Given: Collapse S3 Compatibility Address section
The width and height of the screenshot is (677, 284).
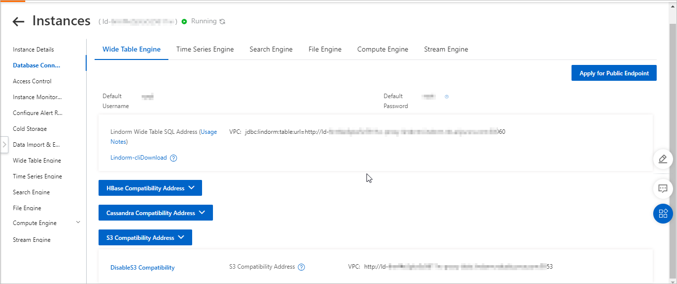Looking at the screenshot, I should (x=145, y=238).
